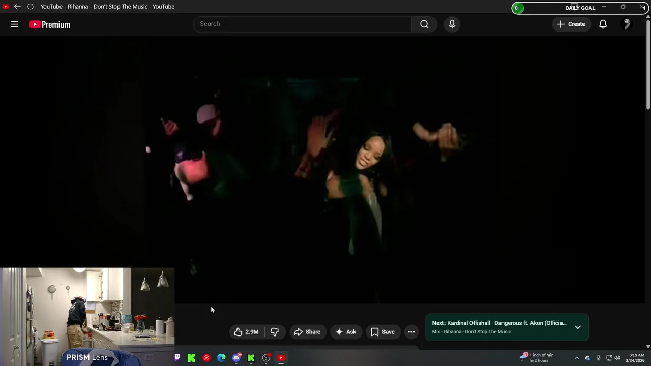Open account avatar menu
Screen dimensions: 651x366
[x=627, y=24]
